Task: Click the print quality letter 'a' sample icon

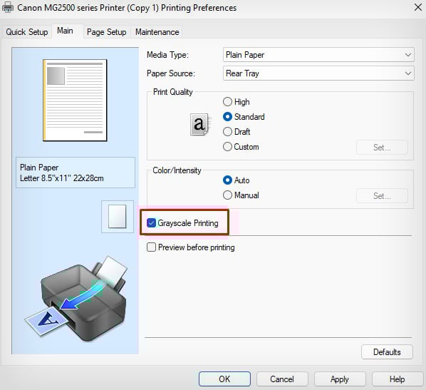Action: [x=199, y=125]
